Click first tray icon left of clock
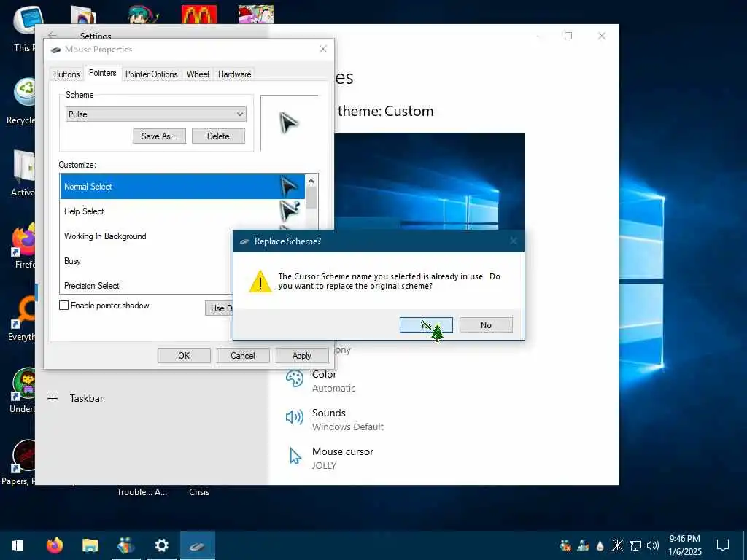 click(x=653, y=545)
